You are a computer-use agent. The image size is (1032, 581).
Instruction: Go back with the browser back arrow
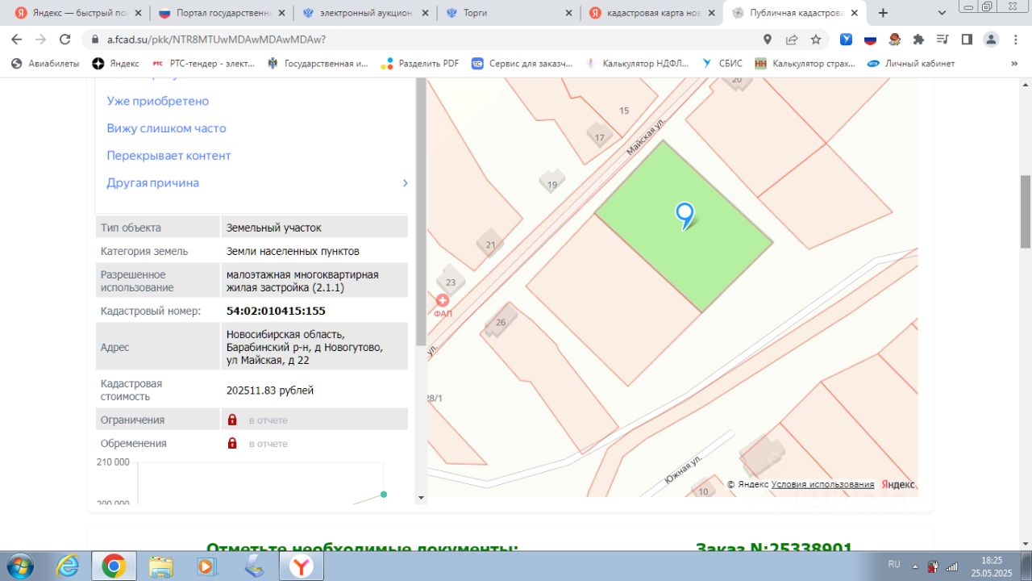(x=17, y=39)
